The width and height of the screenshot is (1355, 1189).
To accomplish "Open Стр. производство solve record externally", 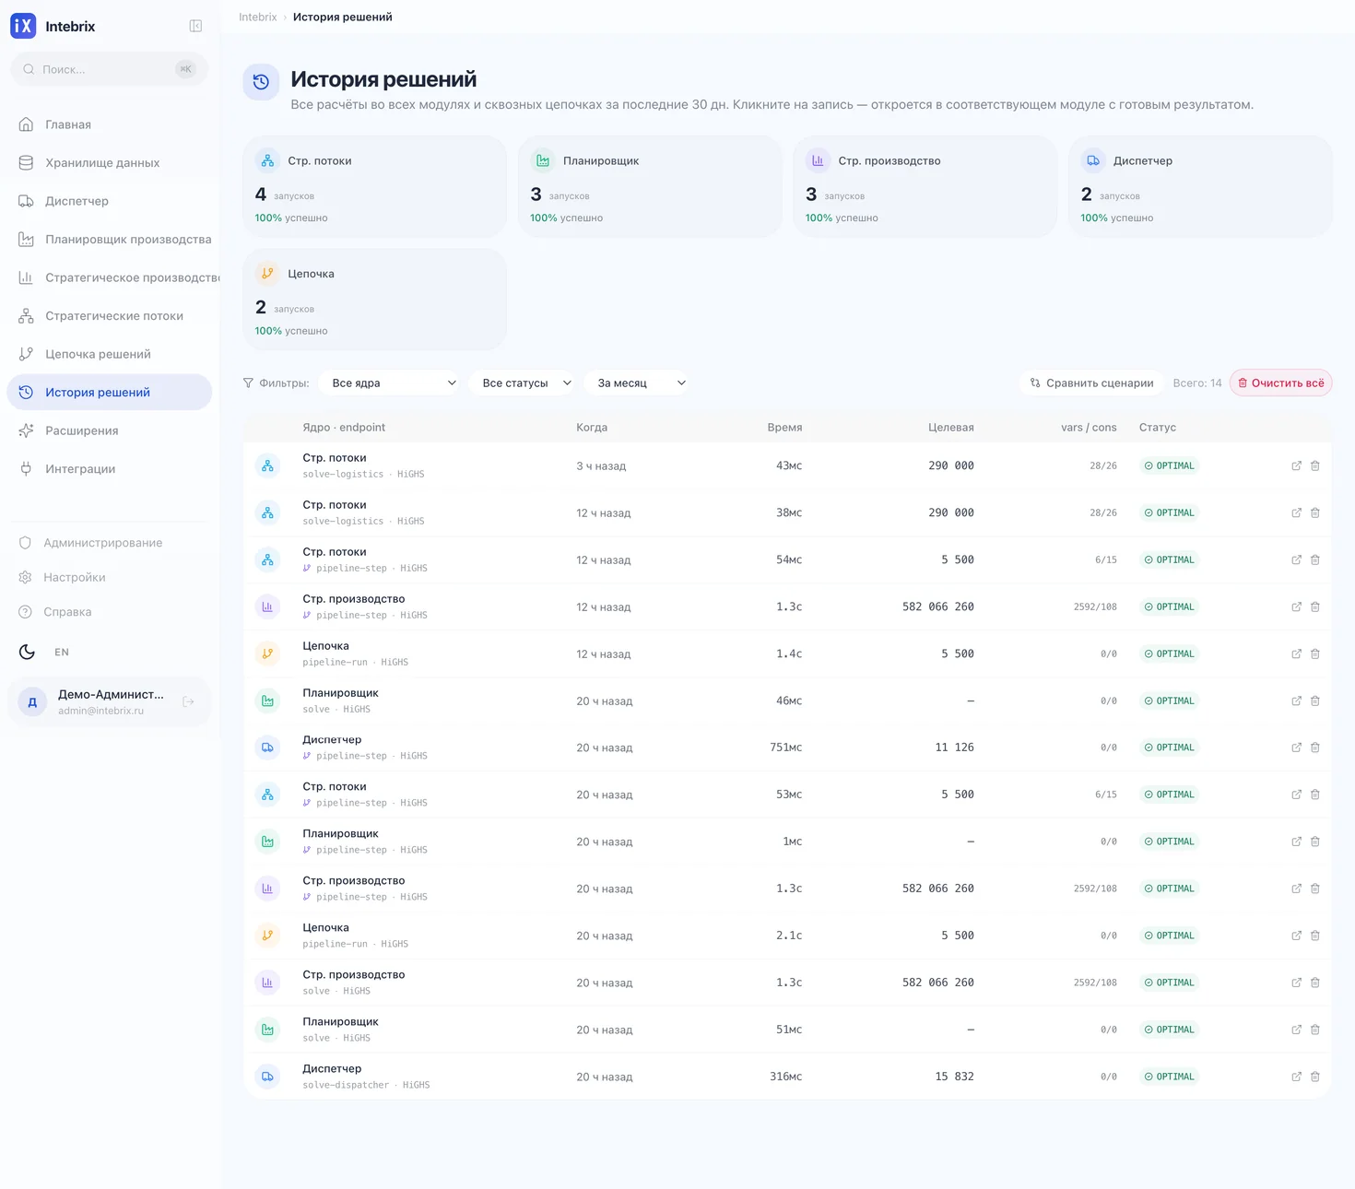I will pyautogui.click(x=1296, y=983).
